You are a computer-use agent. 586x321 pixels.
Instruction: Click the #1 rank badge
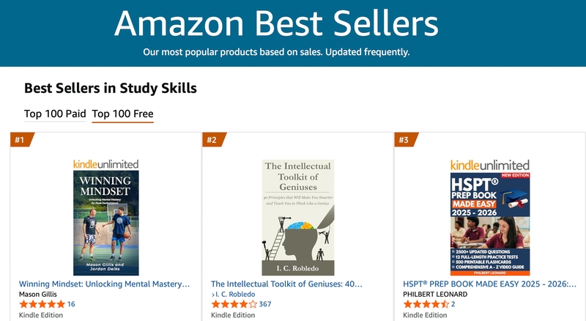tap(22, 140)
